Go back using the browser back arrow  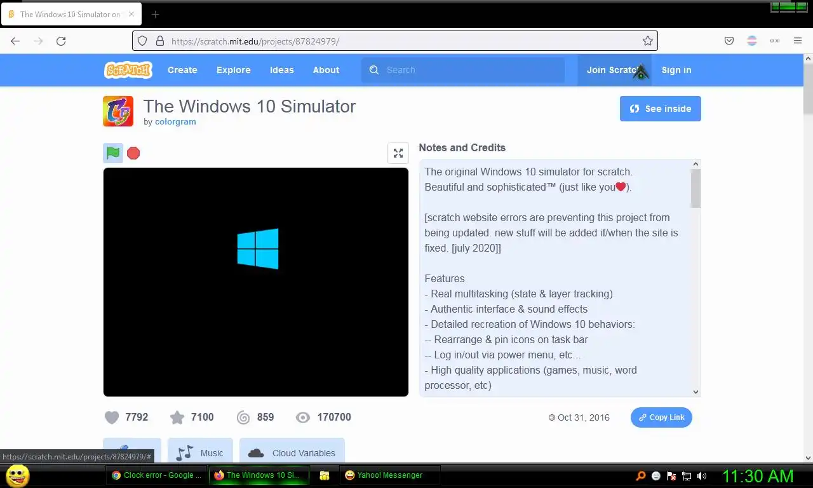tap(15, 41)
